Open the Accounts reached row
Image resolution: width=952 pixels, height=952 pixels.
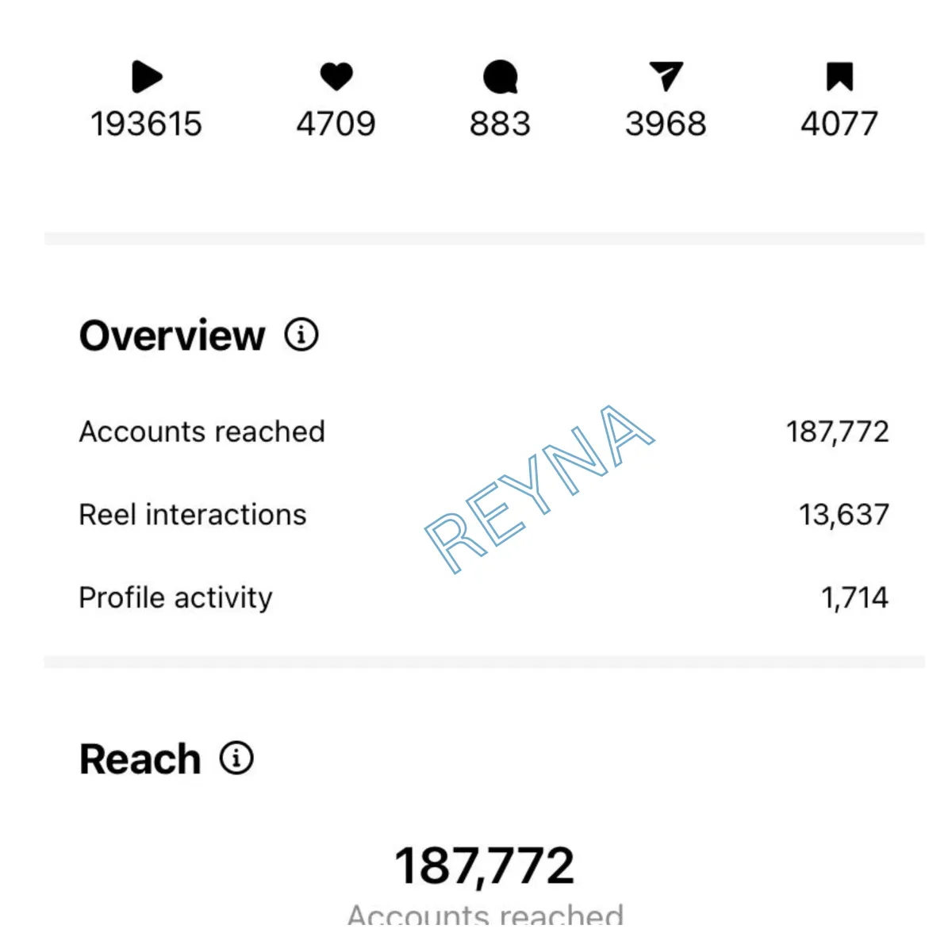(484, 432)
